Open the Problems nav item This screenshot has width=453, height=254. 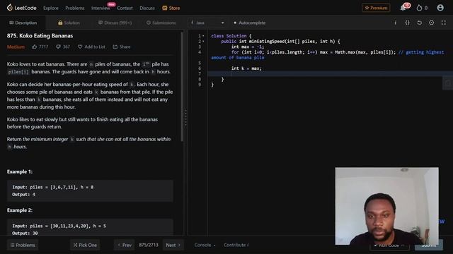[75, 8]
